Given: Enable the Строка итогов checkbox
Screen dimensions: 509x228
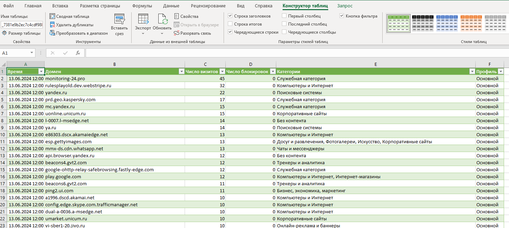Looking at the screenshot, I should click(230, 24).
